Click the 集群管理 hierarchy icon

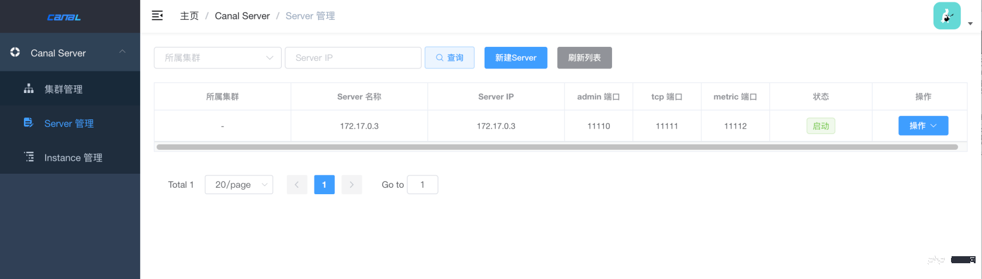tap(29, 88)
